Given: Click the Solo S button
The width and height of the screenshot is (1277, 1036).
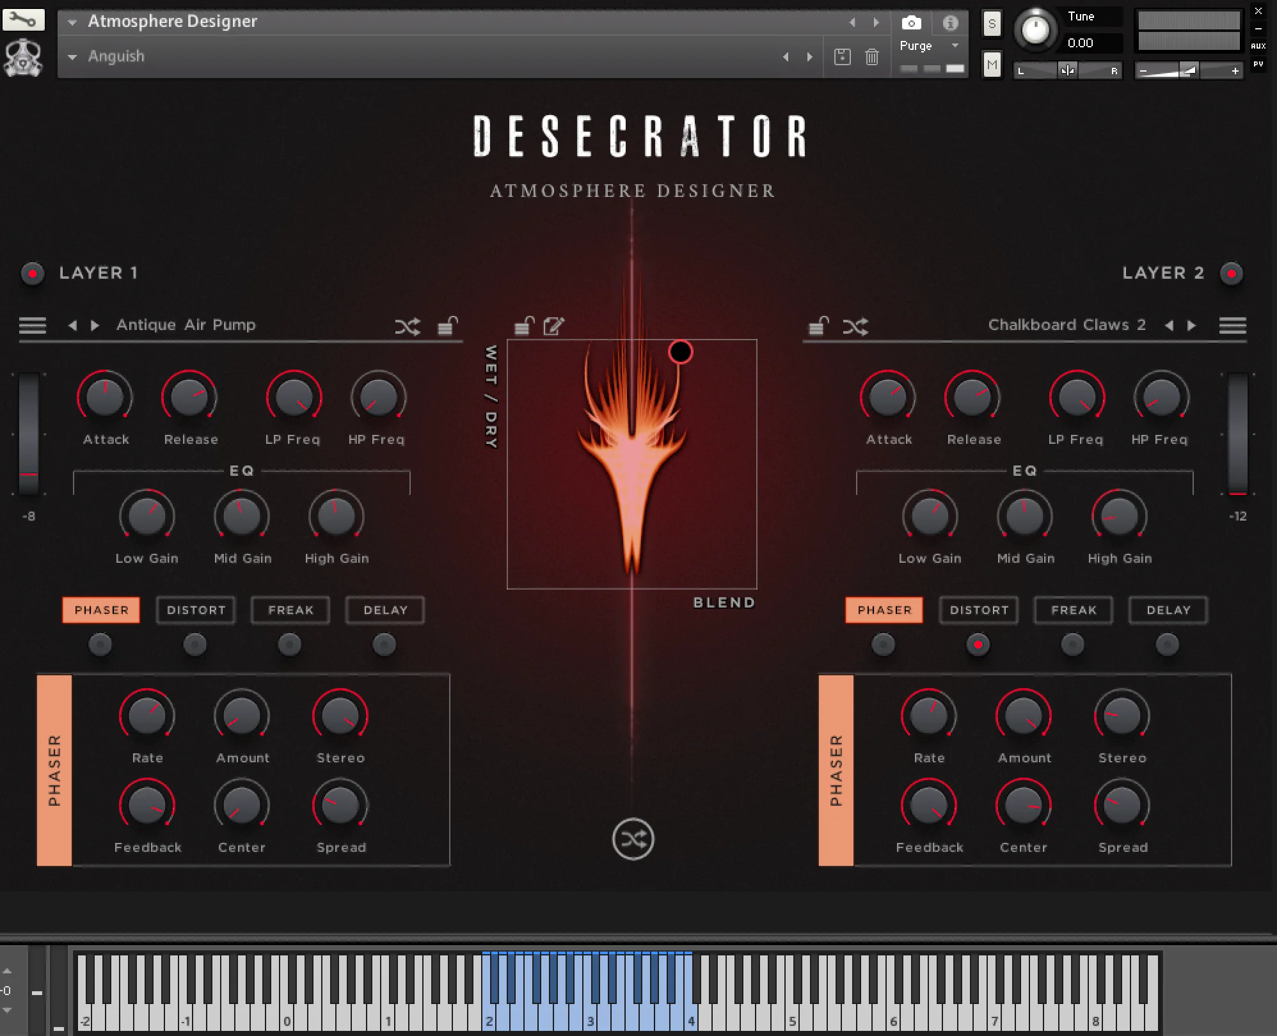Looking at the screenshot, I should pos(992,24).
